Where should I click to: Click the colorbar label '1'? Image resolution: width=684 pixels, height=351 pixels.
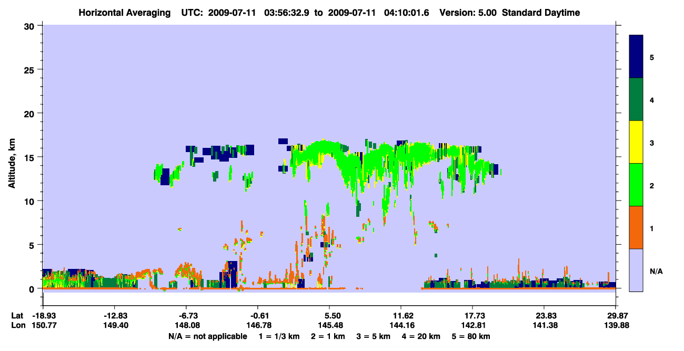click(x=652, y=228)
